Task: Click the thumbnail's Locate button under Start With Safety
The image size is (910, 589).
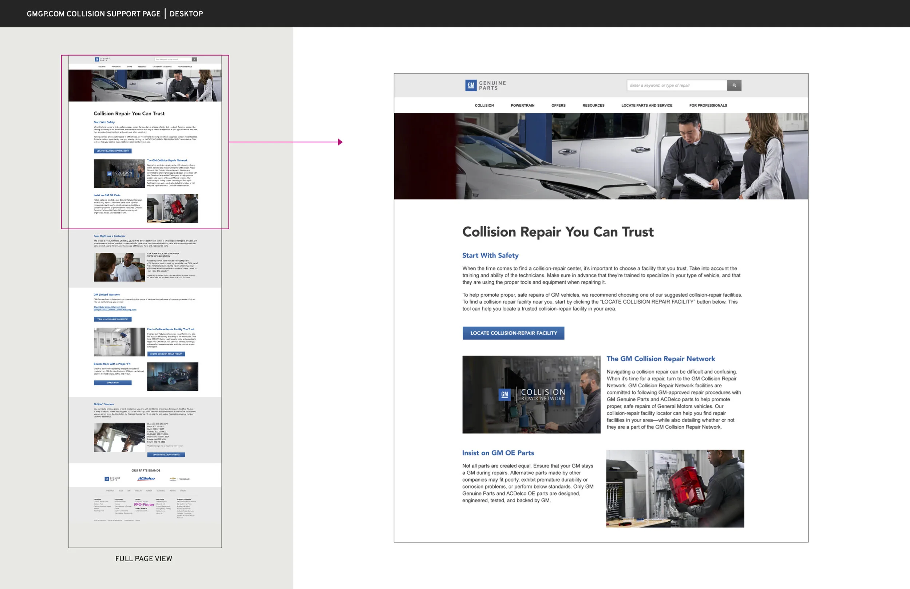Action: tap(112, 151)
